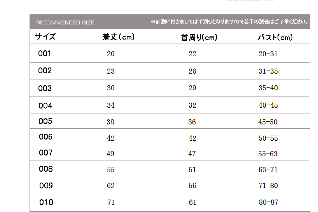This screenshot has height=212, width=318.
Task: Click bust value 20-31 for size 001
Action: 268,54
